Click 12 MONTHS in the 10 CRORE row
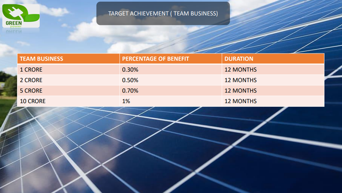This screenshot has width=342, height=193. (241, 101)
